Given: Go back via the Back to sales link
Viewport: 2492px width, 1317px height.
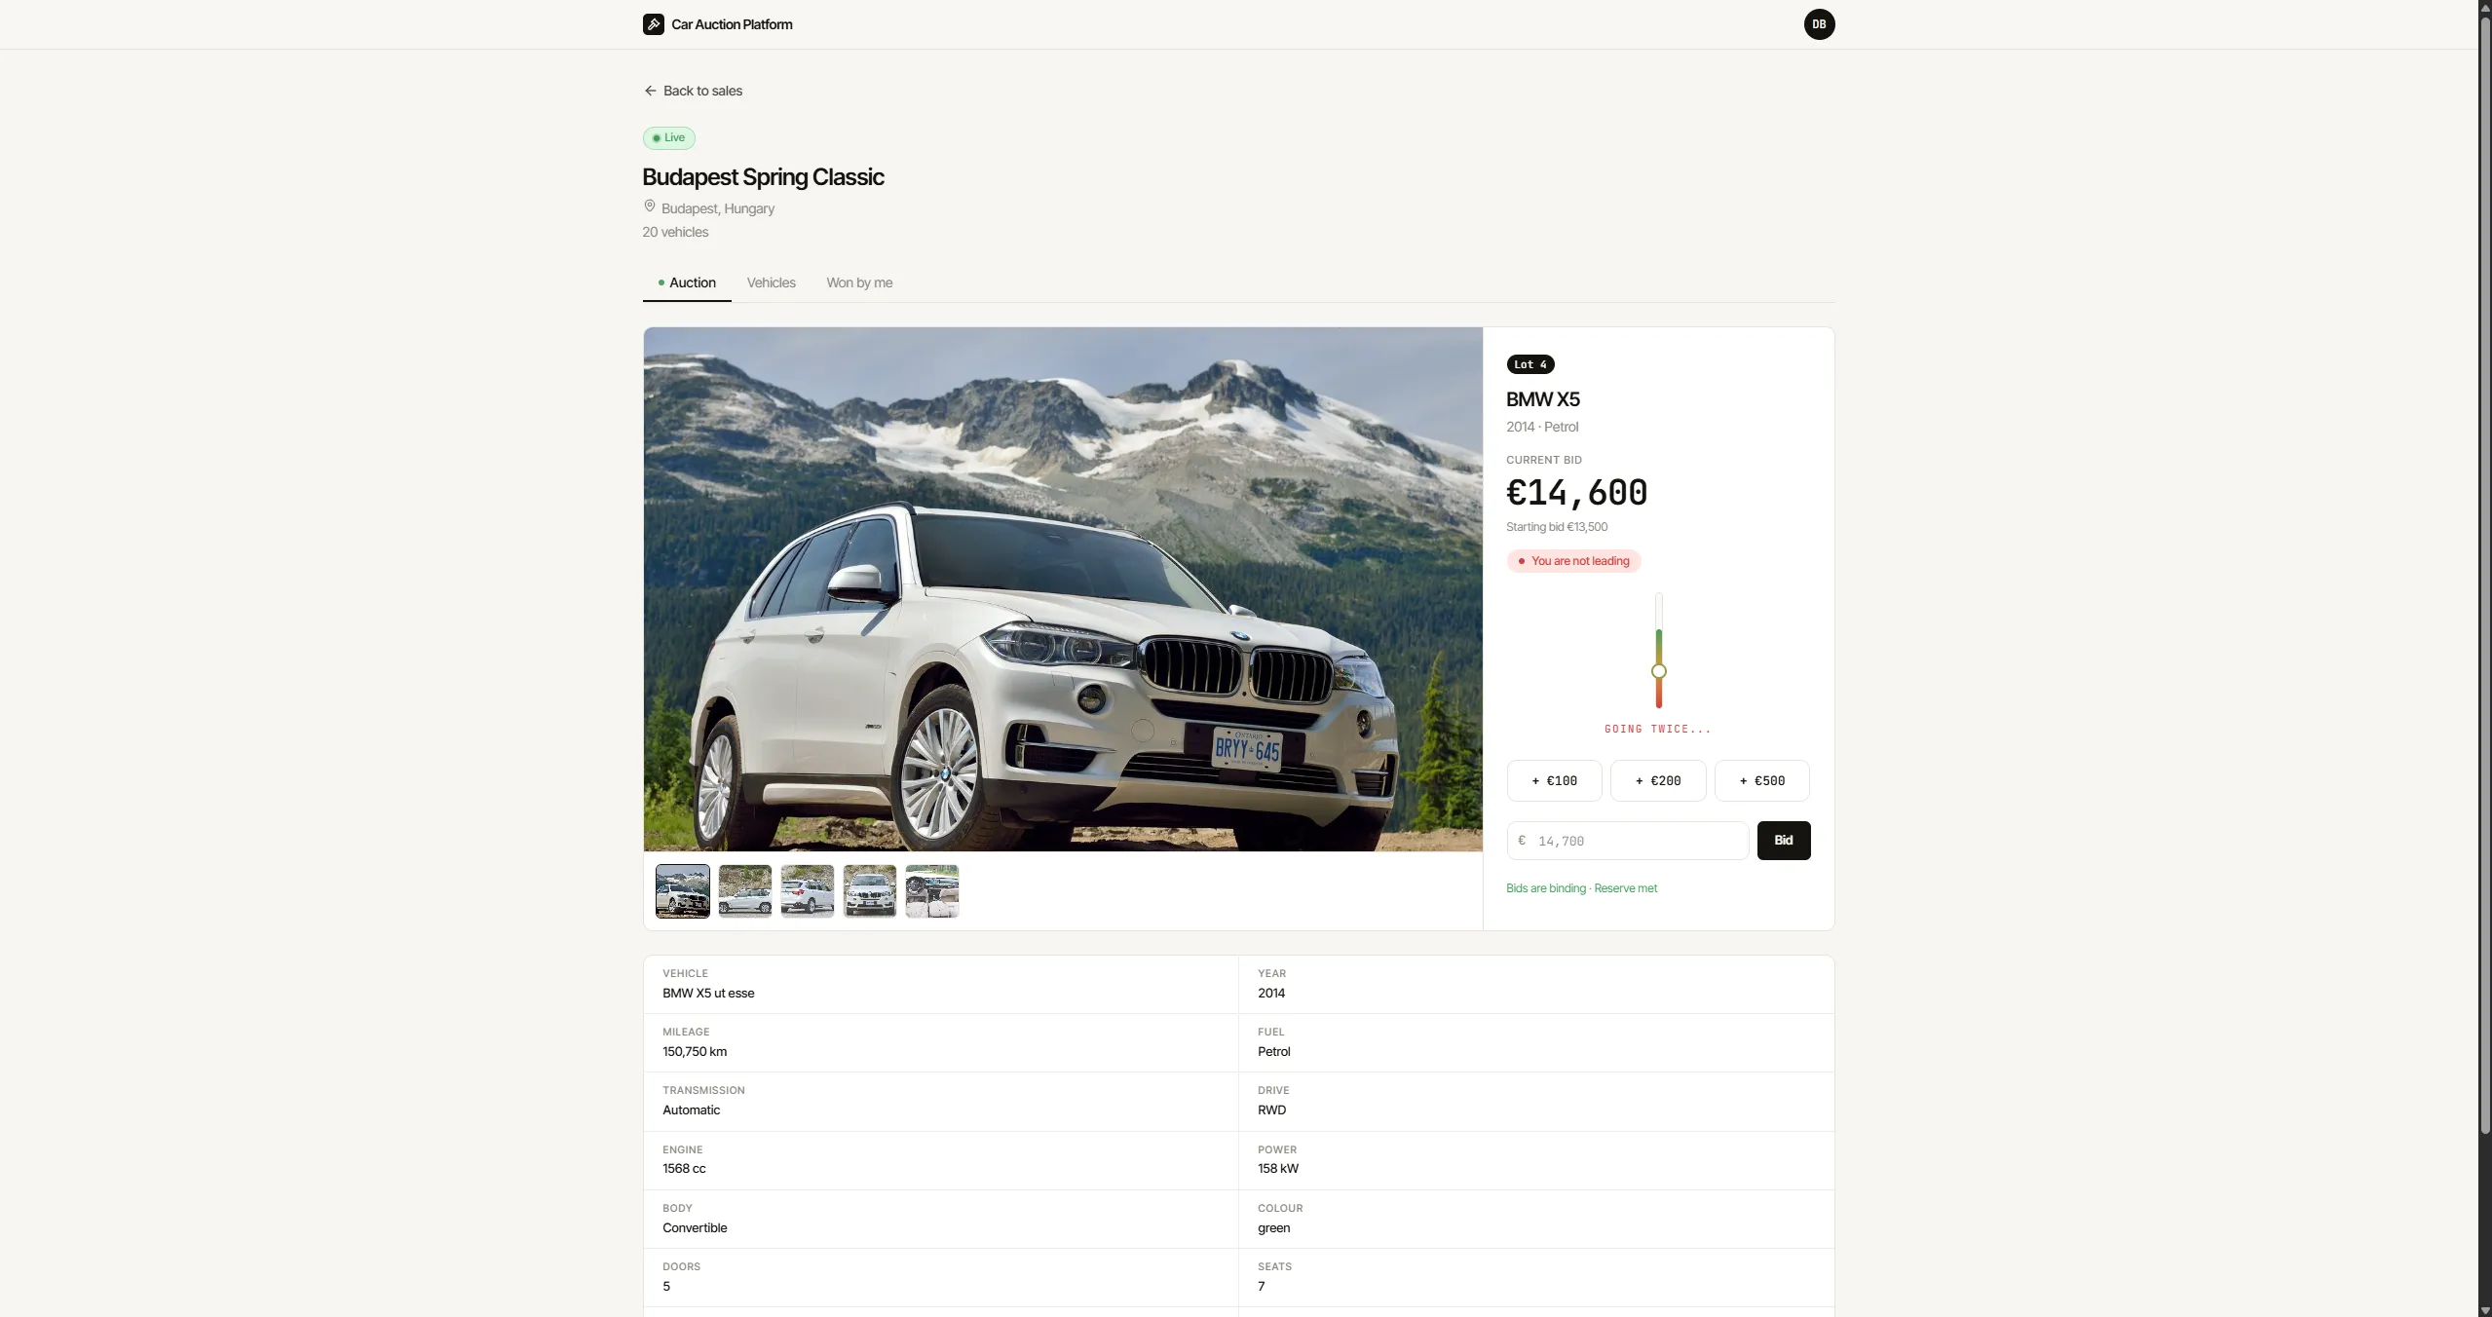Looking at the screenshot, I should coord(693,91).
